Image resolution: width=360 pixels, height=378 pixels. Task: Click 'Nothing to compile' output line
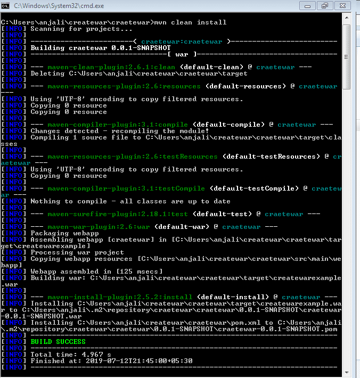pyautogui.click(x=130, y=201)
